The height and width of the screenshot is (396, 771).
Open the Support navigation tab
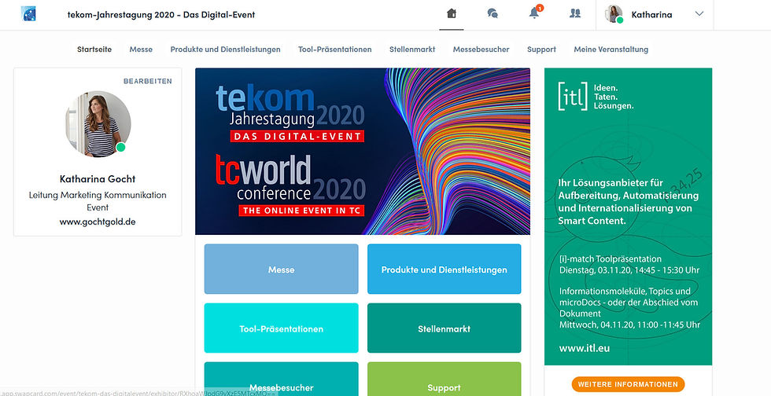(541, 49)
